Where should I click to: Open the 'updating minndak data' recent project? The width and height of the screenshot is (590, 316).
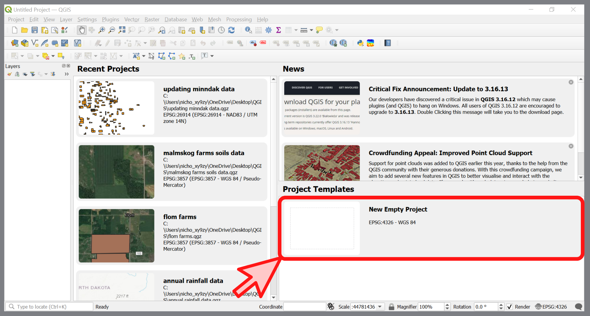point(172,108)
